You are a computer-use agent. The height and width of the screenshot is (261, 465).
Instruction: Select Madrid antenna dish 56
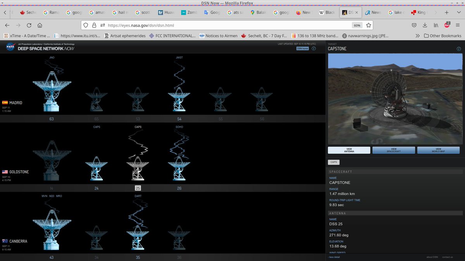click(262, 99)
